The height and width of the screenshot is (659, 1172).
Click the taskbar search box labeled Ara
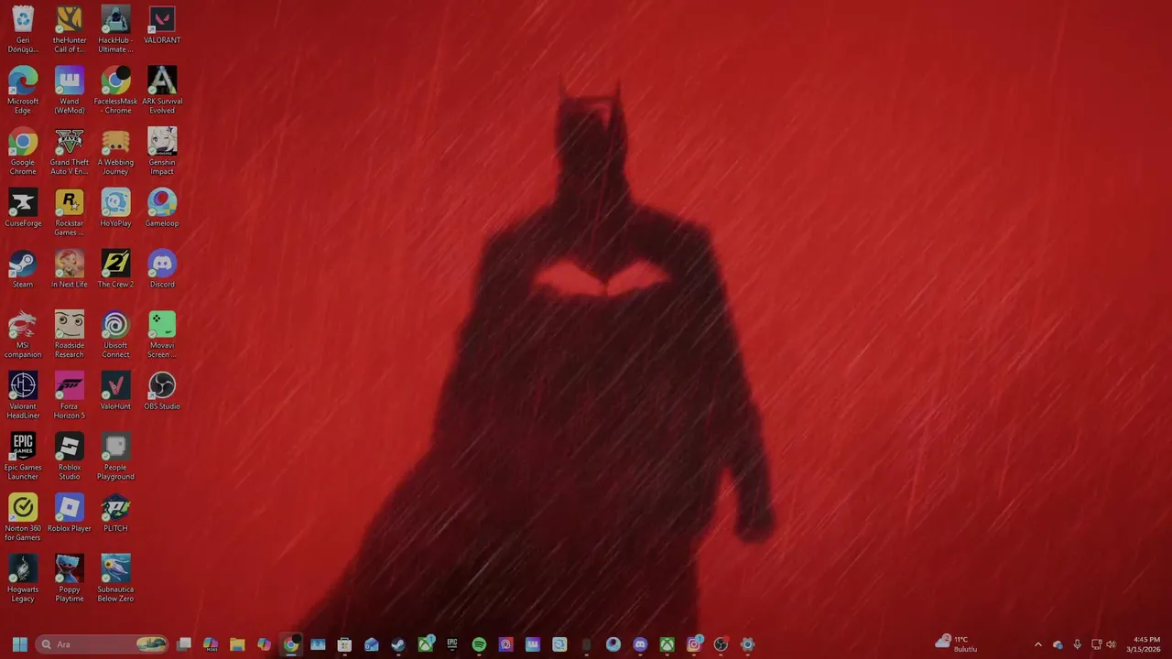(x=103, y=644)
